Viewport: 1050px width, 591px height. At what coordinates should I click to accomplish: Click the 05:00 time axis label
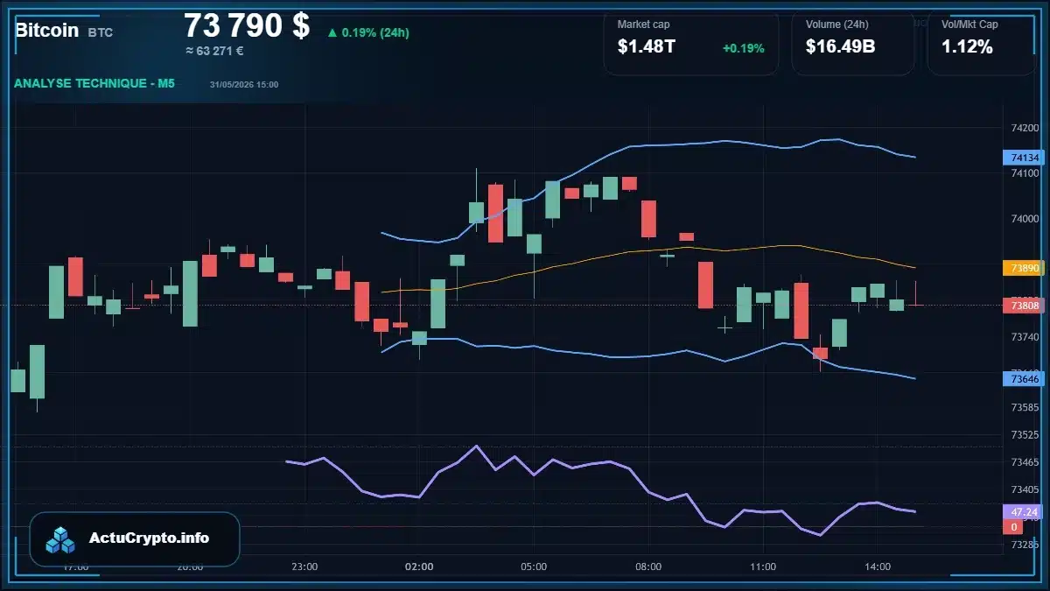coord(534,566)
